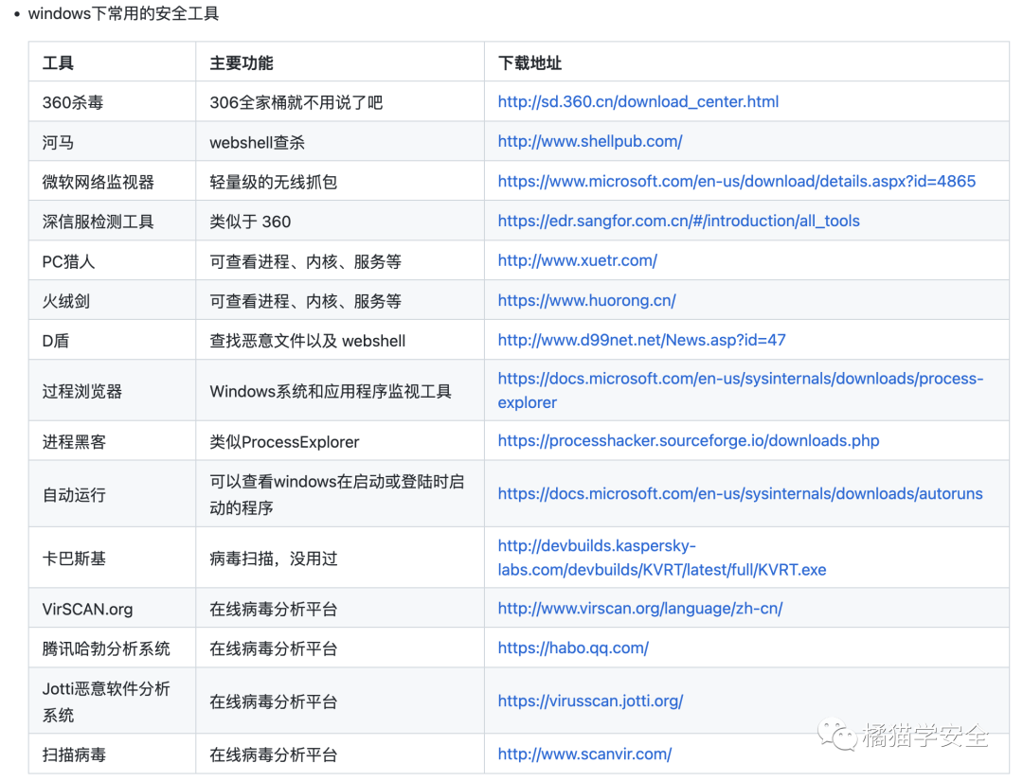Viewport: 1023px width, 781px height.
Task: Open the Kaspersky KVRT.exe download link
Action: (661, 558)
